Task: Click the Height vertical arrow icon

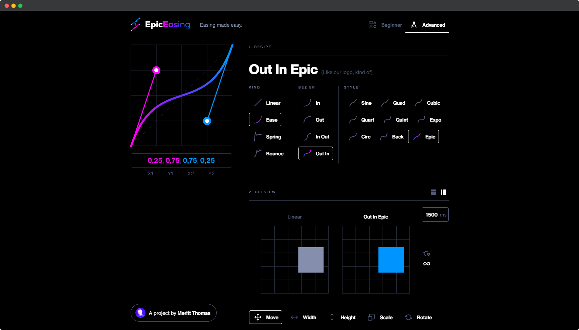Action: (332, 317)
